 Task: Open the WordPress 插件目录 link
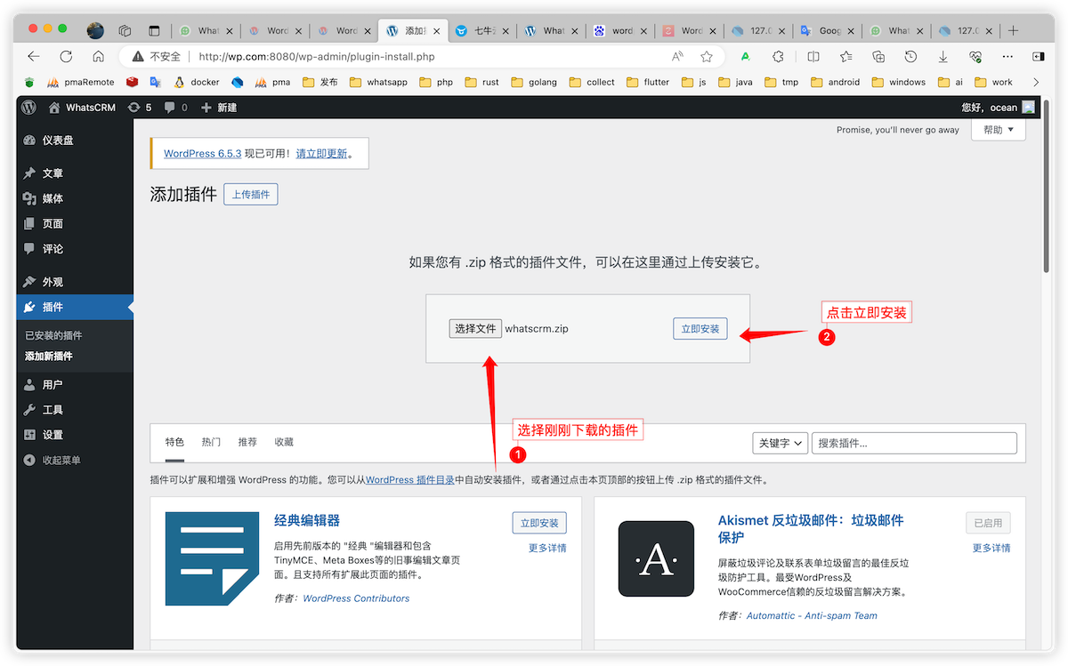point(409,480)
